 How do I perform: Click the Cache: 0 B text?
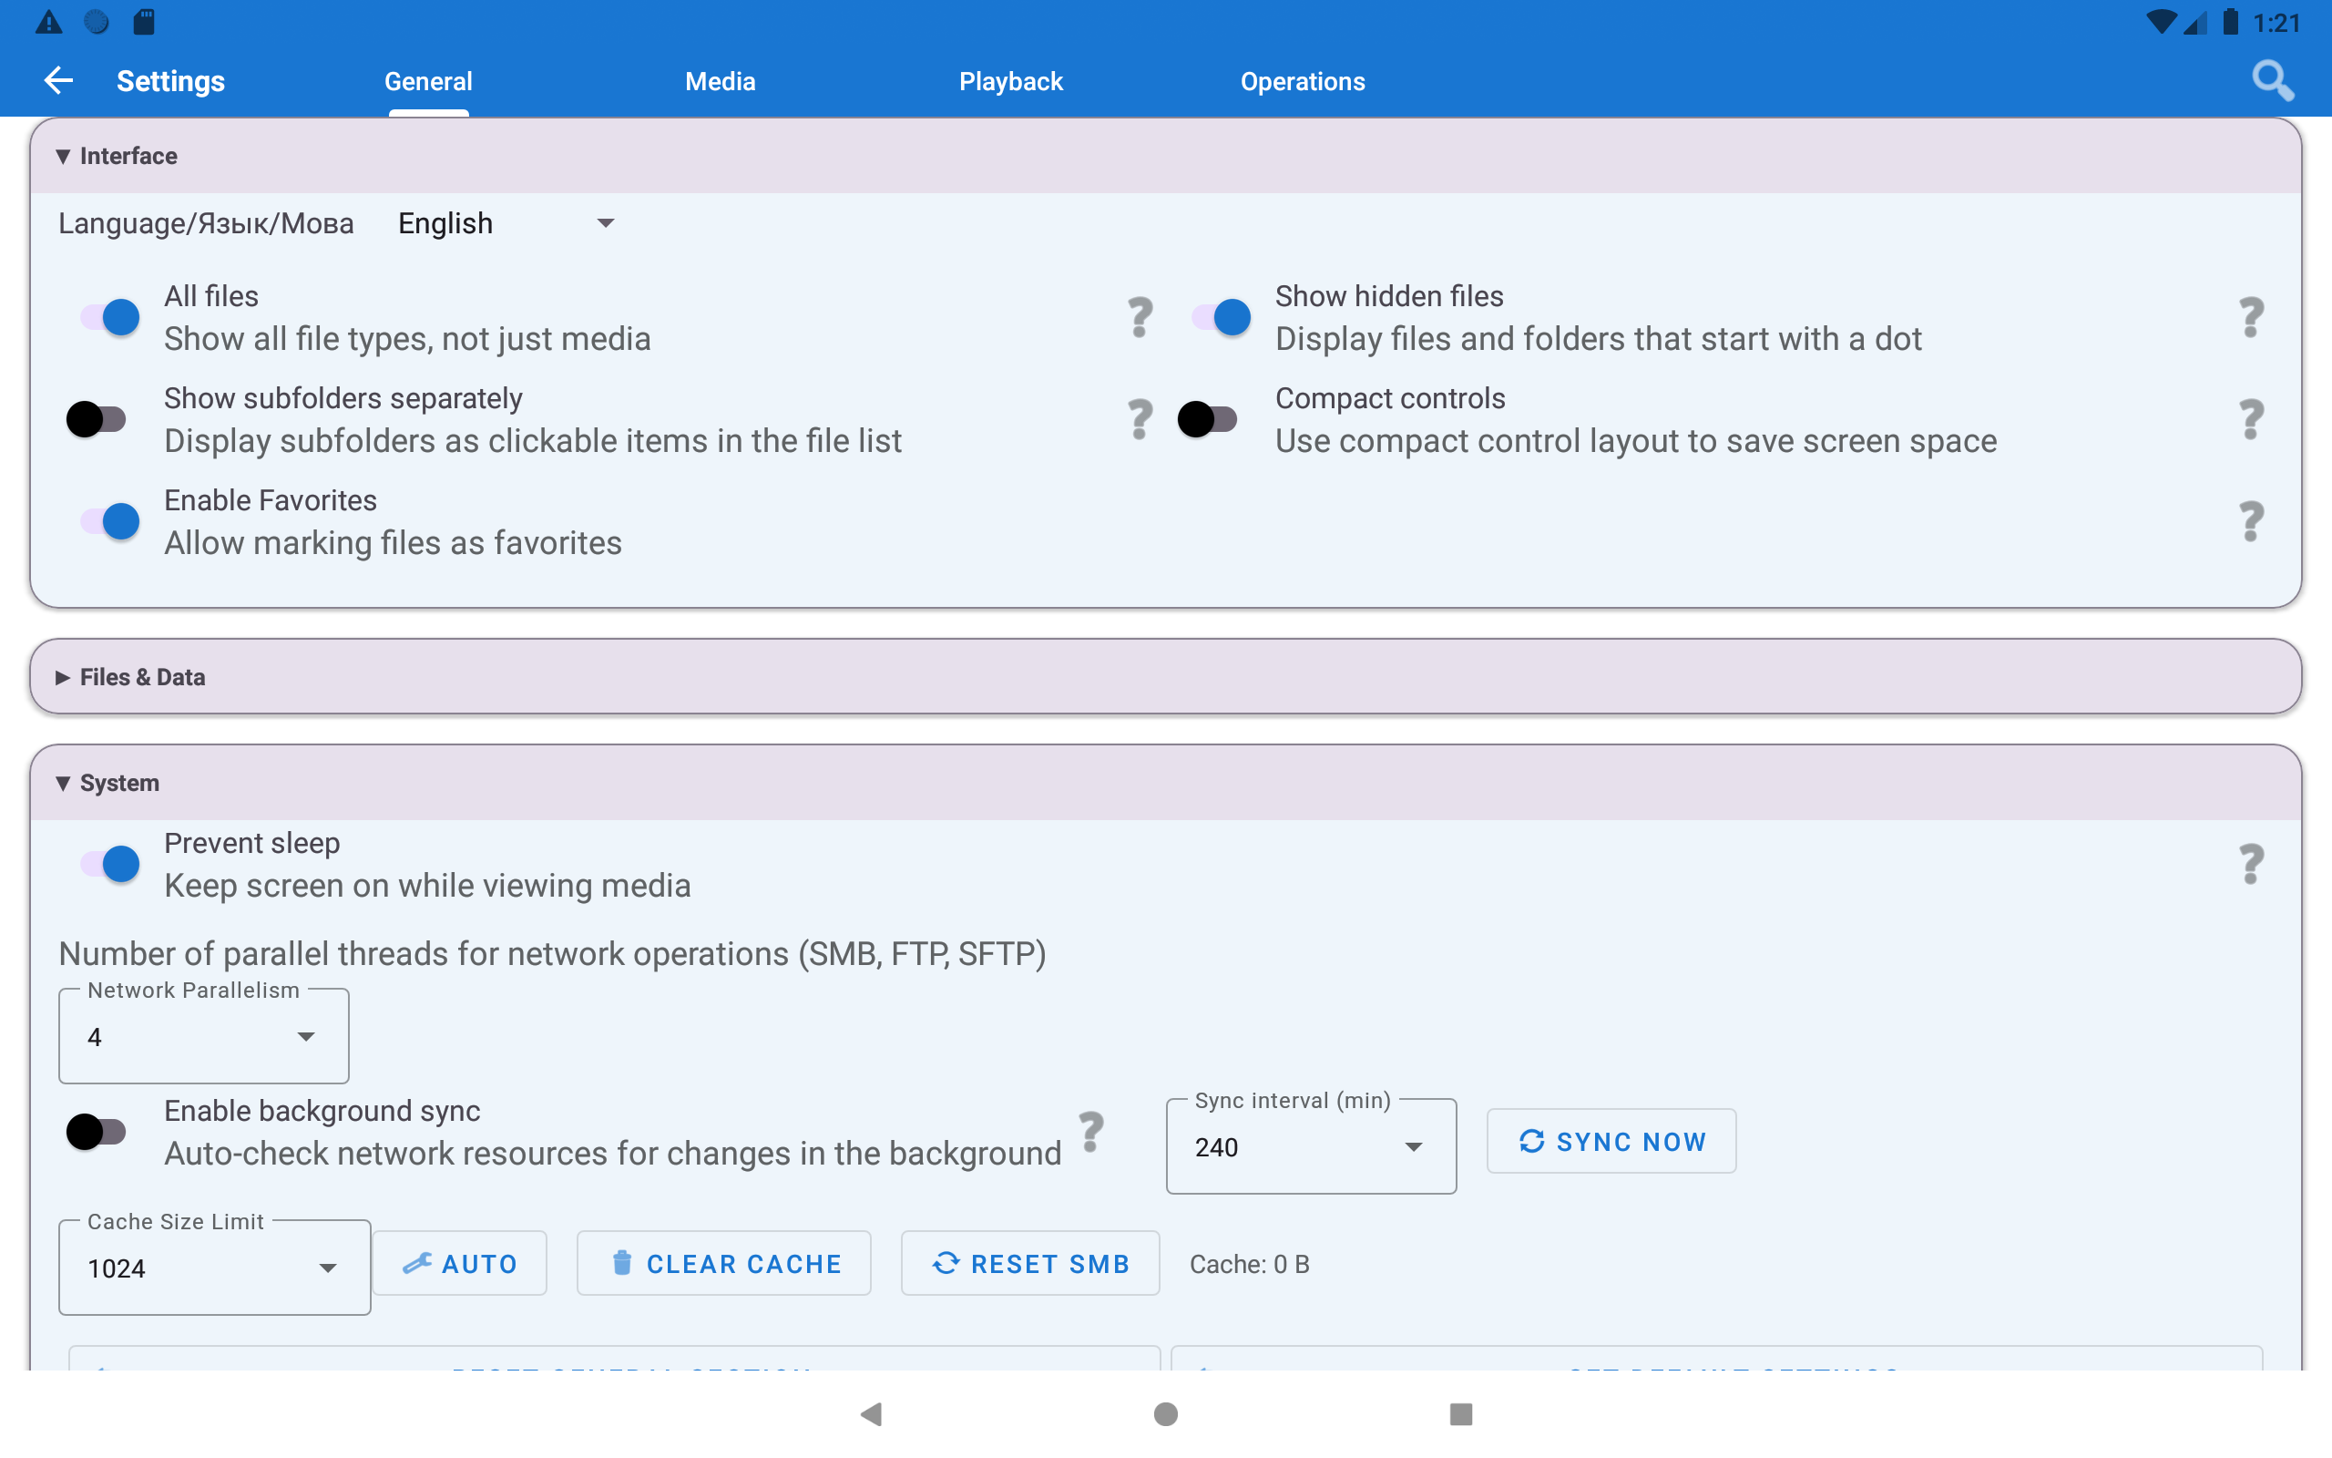1250,1264
